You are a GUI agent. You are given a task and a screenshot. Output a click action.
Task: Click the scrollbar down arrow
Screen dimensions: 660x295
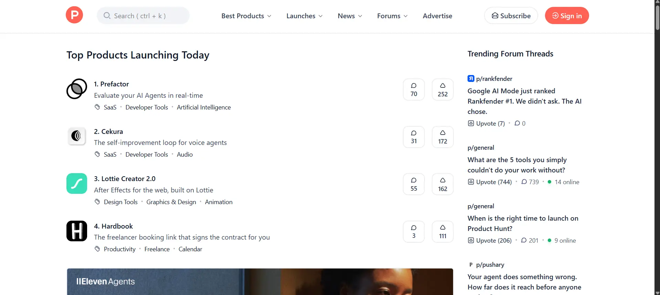[x=657, y=293]
